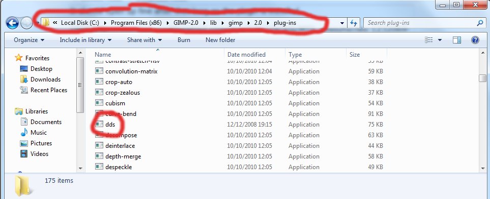Click the cubism application icon
The image size is (490, 199).
pyautogui.click(x=99, y=103)
